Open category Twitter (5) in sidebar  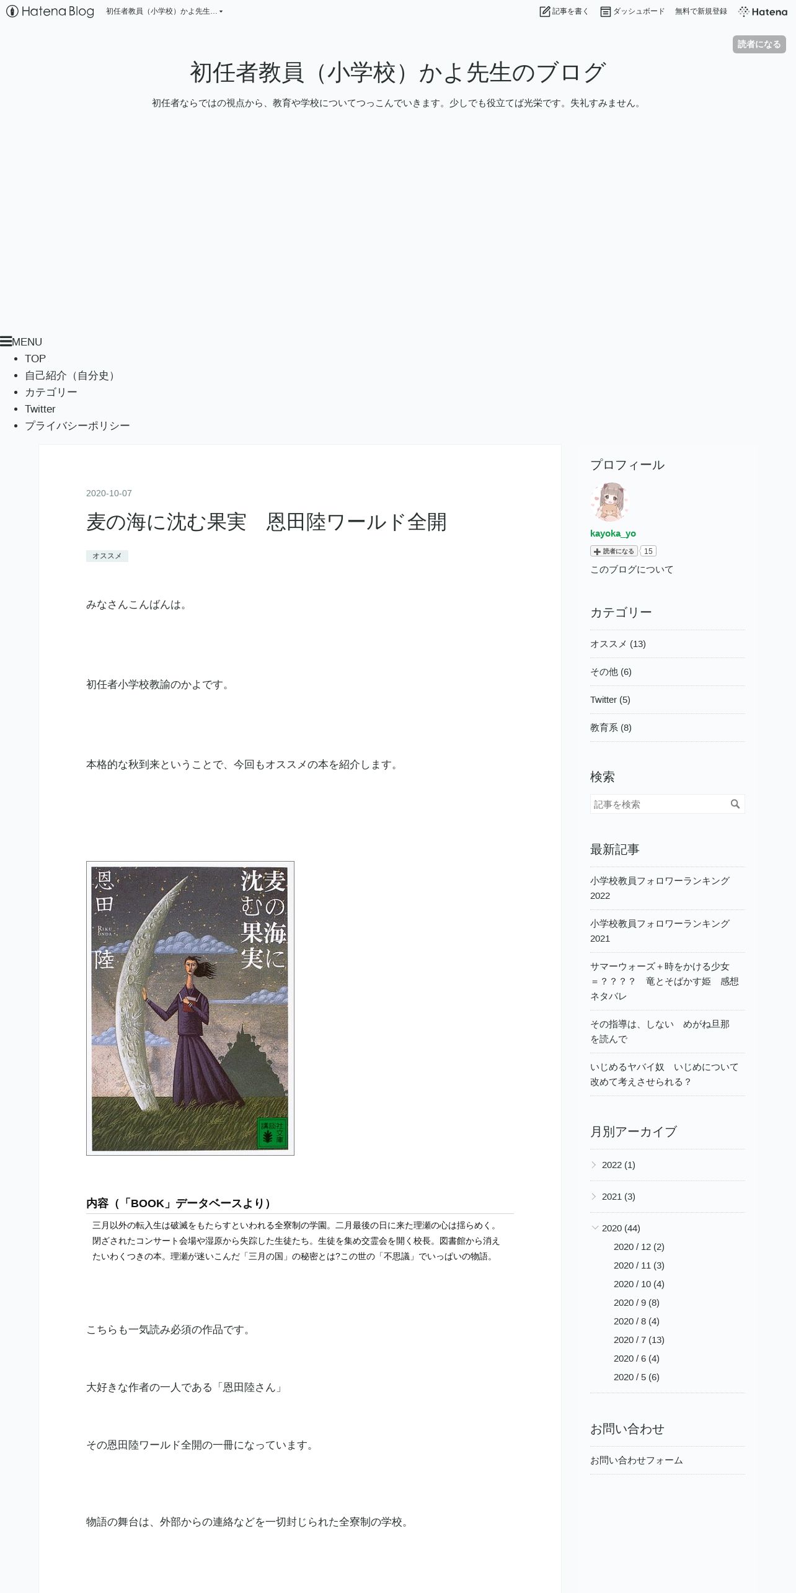pos(610,700)
